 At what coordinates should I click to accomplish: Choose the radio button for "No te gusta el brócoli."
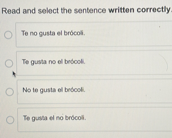[9, 91]
